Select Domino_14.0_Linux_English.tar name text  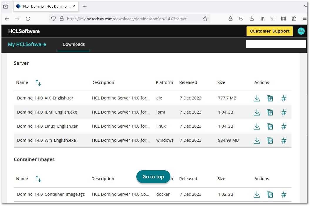pos(47,126)
